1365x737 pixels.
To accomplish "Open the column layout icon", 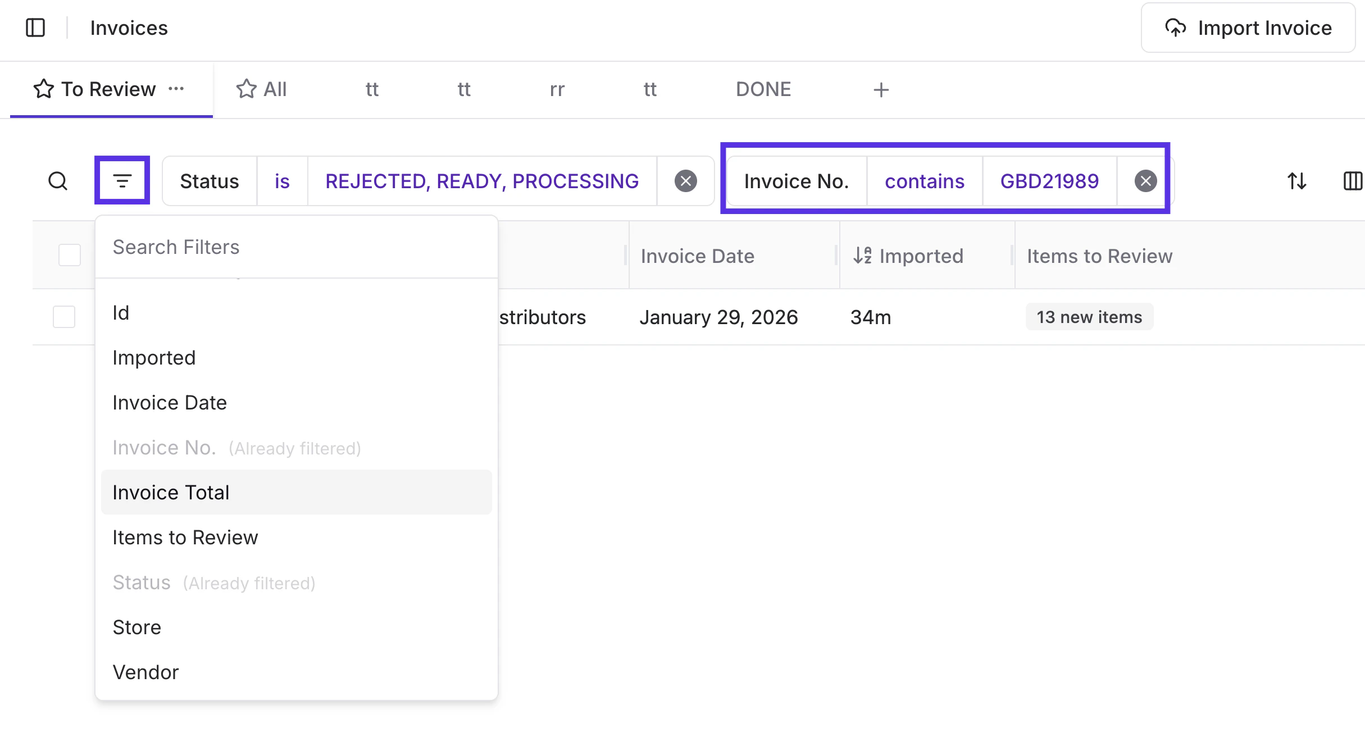I will point(1353,181).
